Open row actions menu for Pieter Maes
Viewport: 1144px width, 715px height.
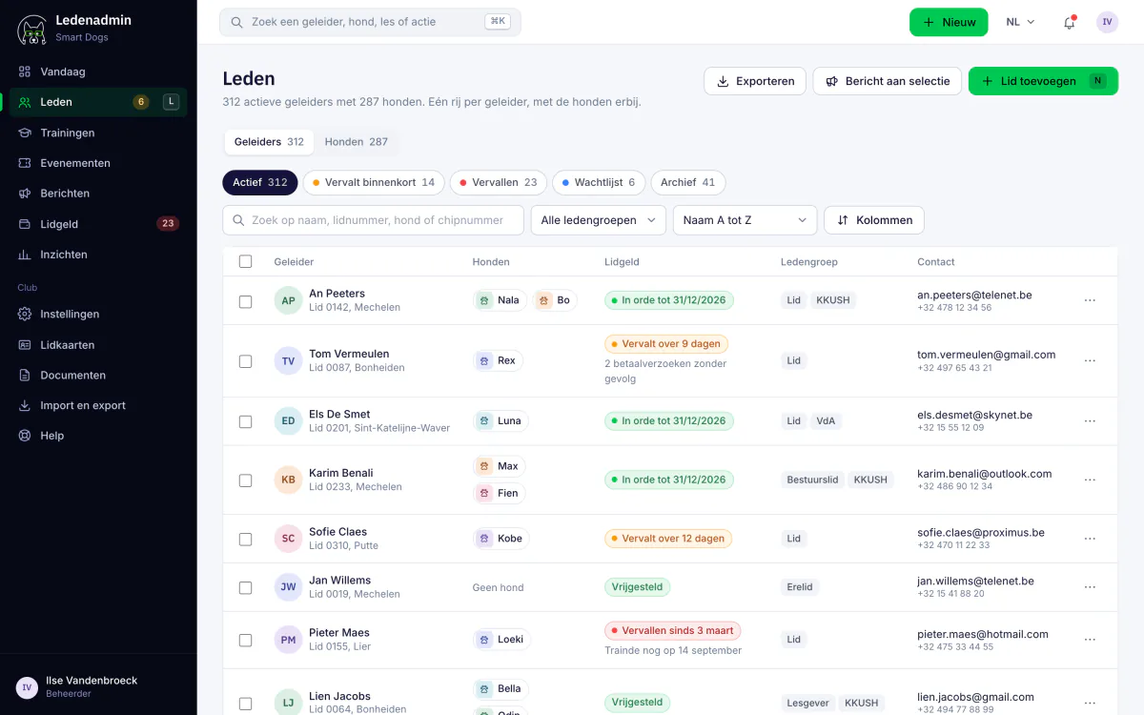pyautogui.click(x=1090, y=640)
